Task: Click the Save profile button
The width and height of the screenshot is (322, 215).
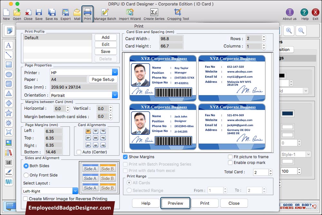Action: click(x=106, y=52)
